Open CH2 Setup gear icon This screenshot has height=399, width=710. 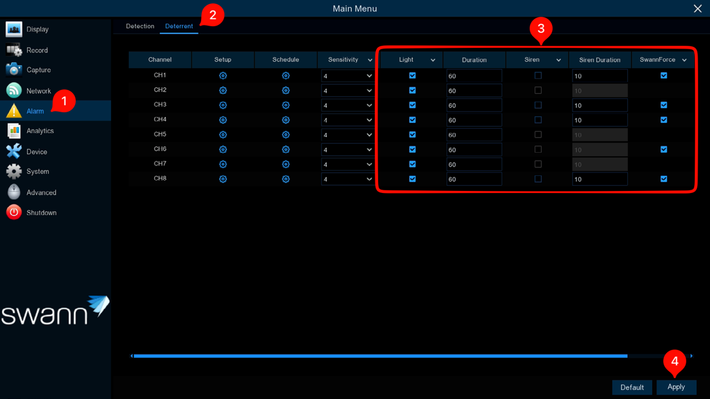click(x=223, y=91)
